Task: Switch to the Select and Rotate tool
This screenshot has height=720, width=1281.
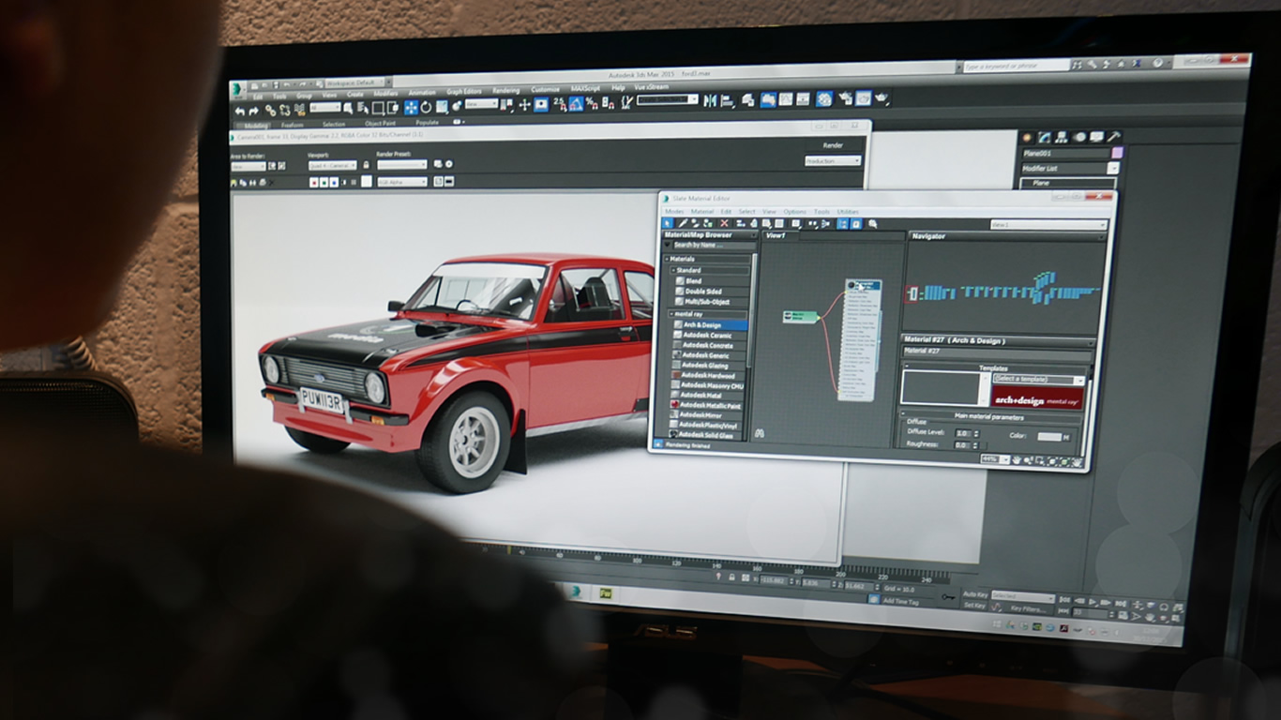Action: pyautogui.click(x=427, y=106)
